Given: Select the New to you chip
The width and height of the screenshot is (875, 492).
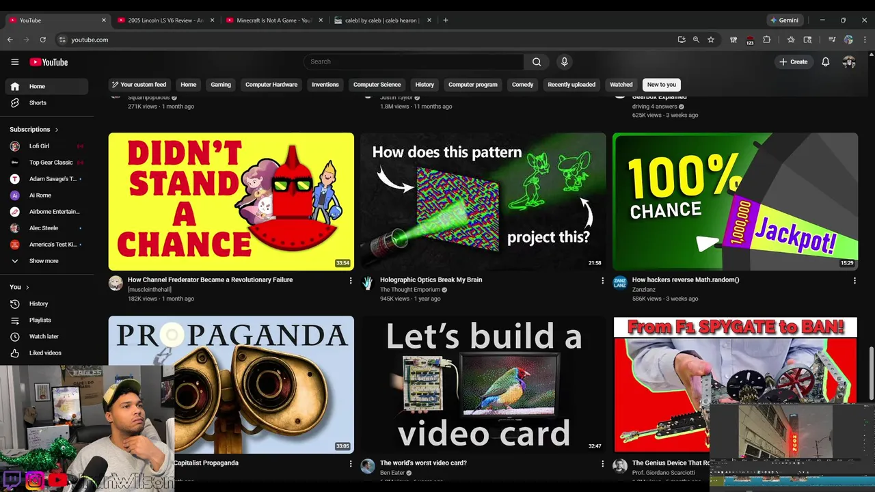Looking at the screenshot, I should point(662,85).
